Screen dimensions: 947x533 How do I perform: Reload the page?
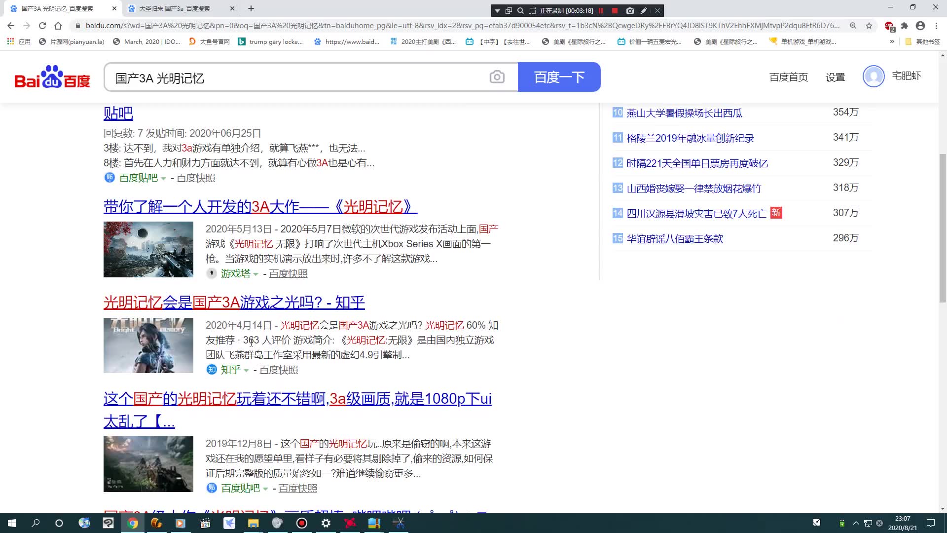pos(42,26)
